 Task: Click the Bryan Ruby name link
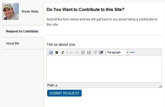coord(30,12)
